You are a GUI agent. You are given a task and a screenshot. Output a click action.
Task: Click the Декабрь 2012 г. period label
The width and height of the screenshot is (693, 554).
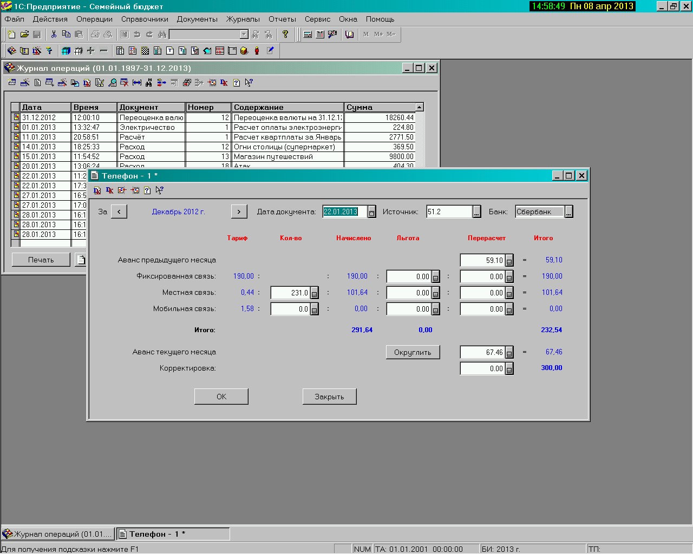[178, 212]
